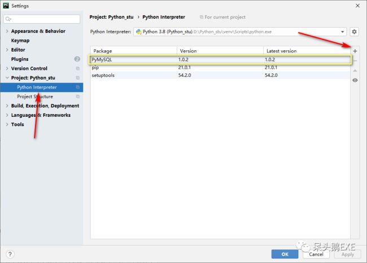Click the minus icon to uninstall package
Image resolution: width=367 pixels, height=263 pixels.
point(355,61)
